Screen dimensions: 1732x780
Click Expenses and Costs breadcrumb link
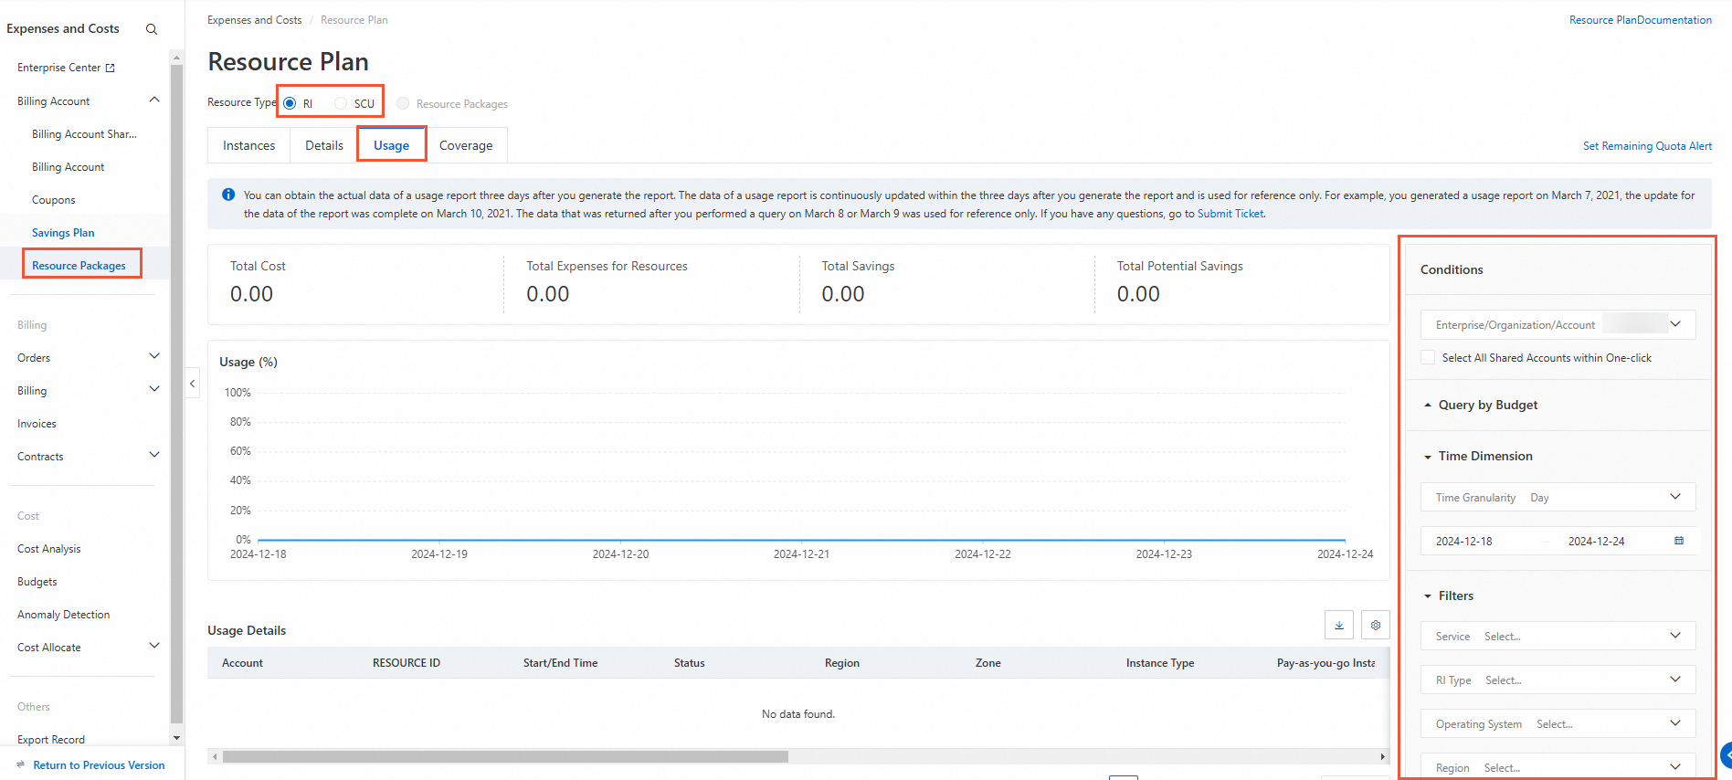254,20
